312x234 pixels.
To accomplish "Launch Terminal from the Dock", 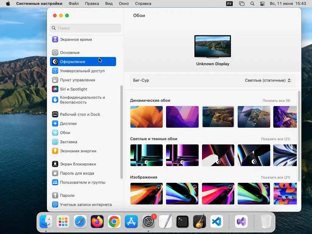I will coord(183,222).
